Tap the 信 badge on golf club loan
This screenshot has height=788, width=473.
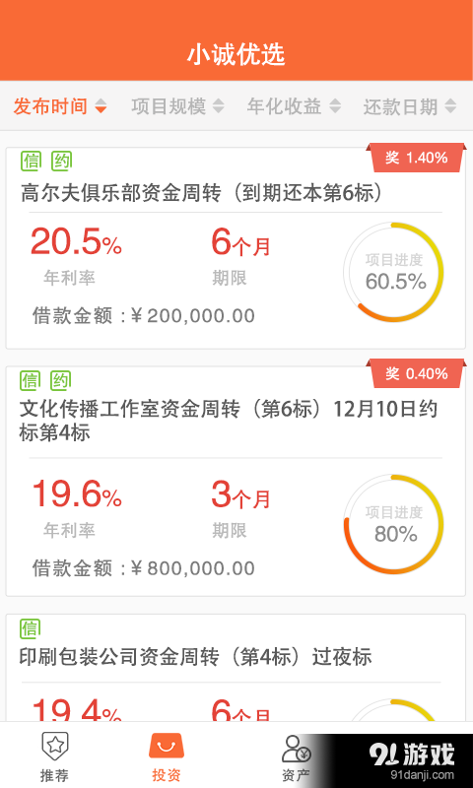click(x=31, y=161)
